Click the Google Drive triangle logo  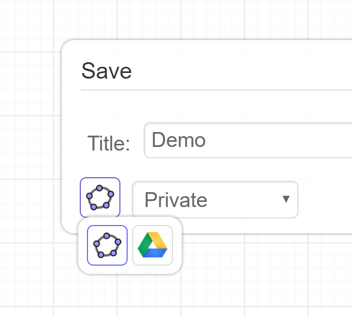(153, 246)
